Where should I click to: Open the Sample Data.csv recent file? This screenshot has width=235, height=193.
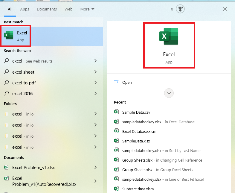pyautogui.click(x=136, y=113)
